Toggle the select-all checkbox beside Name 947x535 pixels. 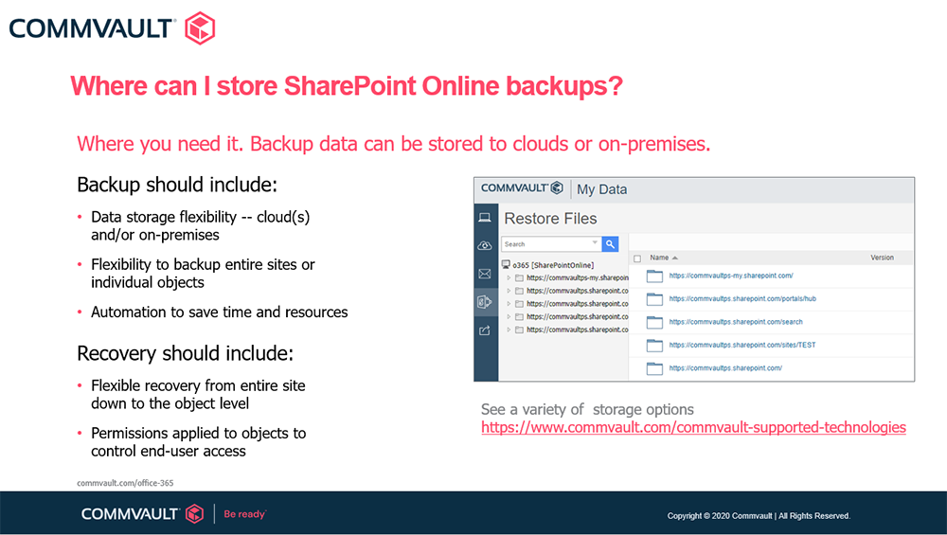click(x=637, y=259)
